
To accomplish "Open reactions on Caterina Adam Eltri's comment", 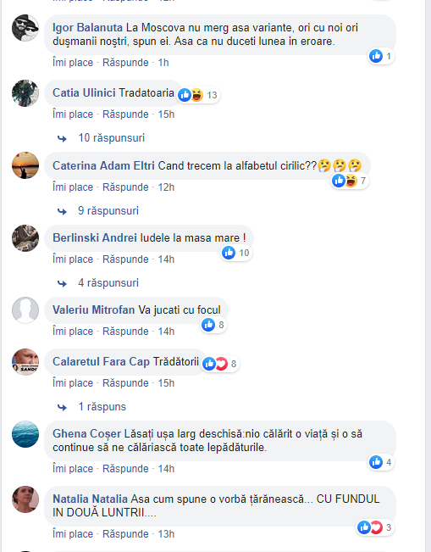I will point(350,181).
